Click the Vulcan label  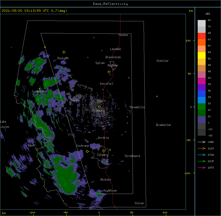pos(139,203)
